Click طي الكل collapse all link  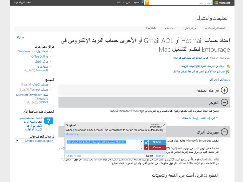coord(214,80)
